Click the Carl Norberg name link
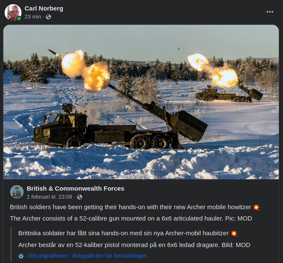 44,8
